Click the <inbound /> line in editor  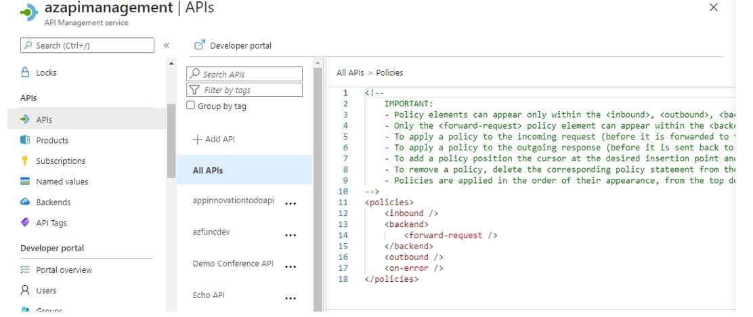tap(411, 213)
